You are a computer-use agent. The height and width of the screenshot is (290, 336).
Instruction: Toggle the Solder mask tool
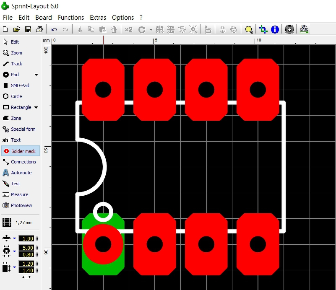[21, 151]
